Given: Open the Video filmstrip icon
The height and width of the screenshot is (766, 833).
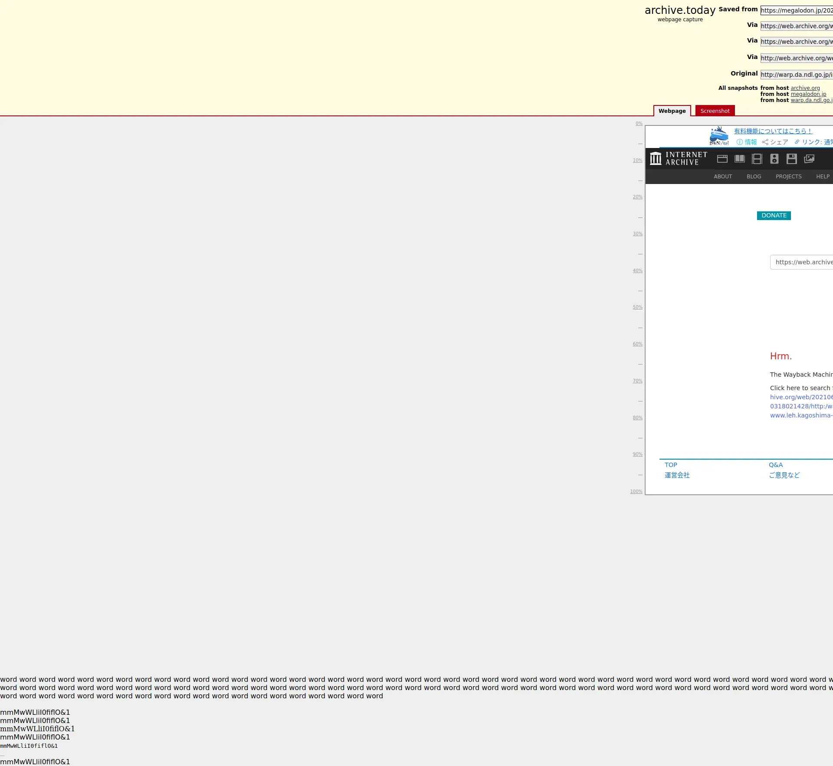Looking at the screenshot, I should point(757,159).
